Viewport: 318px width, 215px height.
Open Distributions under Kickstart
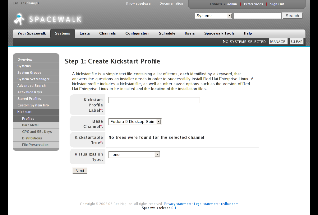coord(36,138)
